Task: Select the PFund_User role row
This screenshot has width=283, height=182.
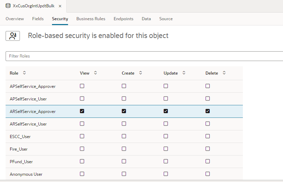Action: pyautogui.click(x=124, y=162)
